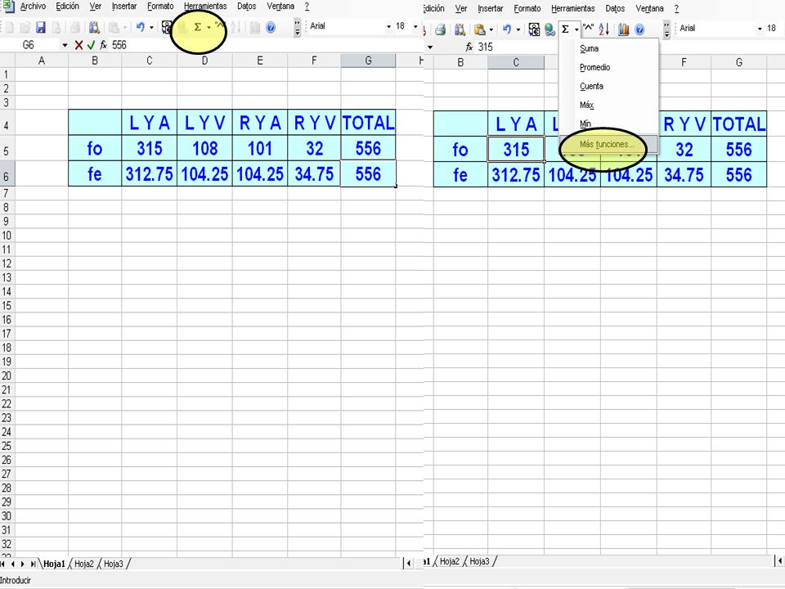
Task: Open Print Preview in right window toolbar
Action: pyautogui.click(x=460, y=29)
